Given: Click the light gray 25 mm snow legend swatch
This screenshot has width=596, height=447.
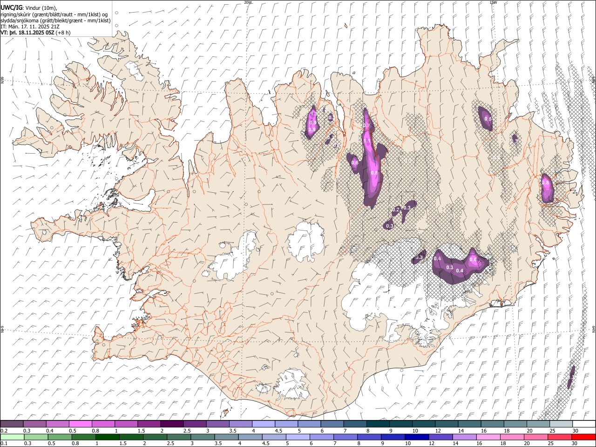Looking at the screenshot, I should [x=561, y=424].
